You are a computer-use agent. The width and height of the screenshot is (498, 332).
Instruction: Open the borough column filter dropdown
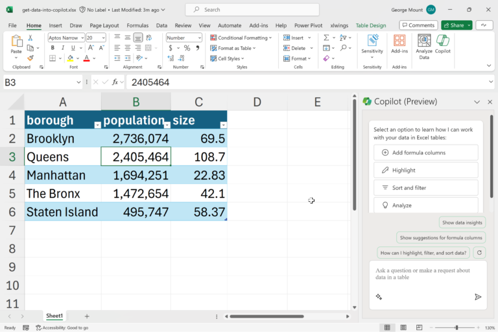coord(97,124)
